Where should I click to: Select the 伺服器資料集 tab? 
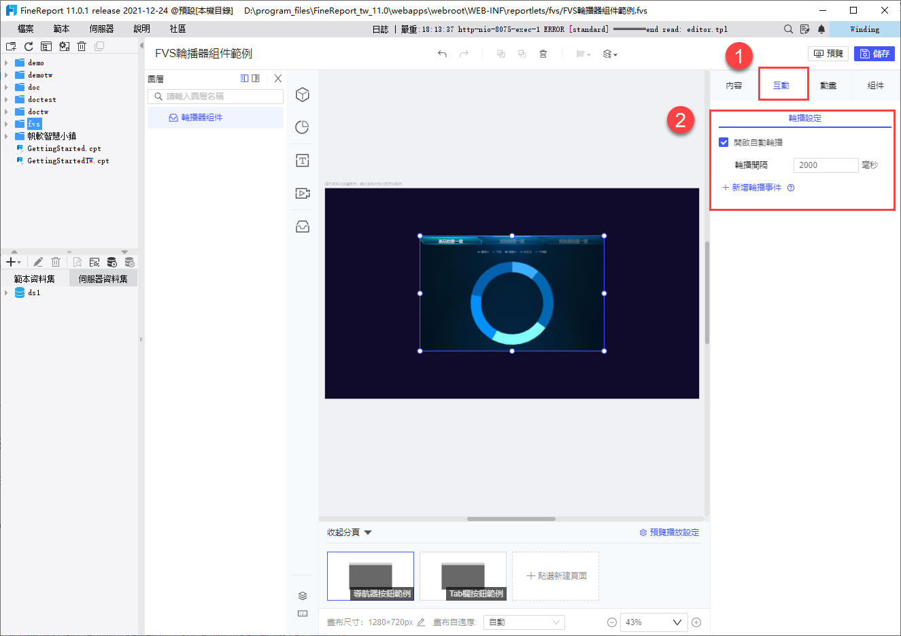pos(103,279)
